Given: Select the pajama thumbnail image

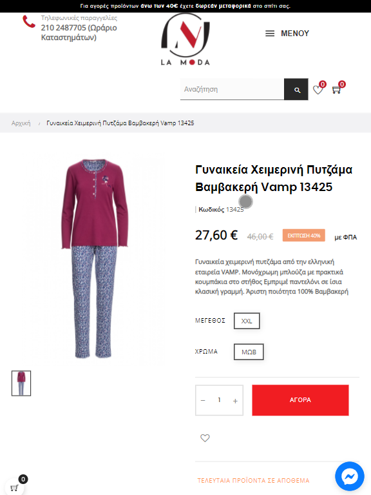Looking at the screenshot, I should 21,383.
